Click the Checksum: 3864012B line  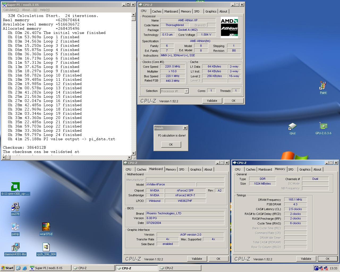tap(24, 147)
